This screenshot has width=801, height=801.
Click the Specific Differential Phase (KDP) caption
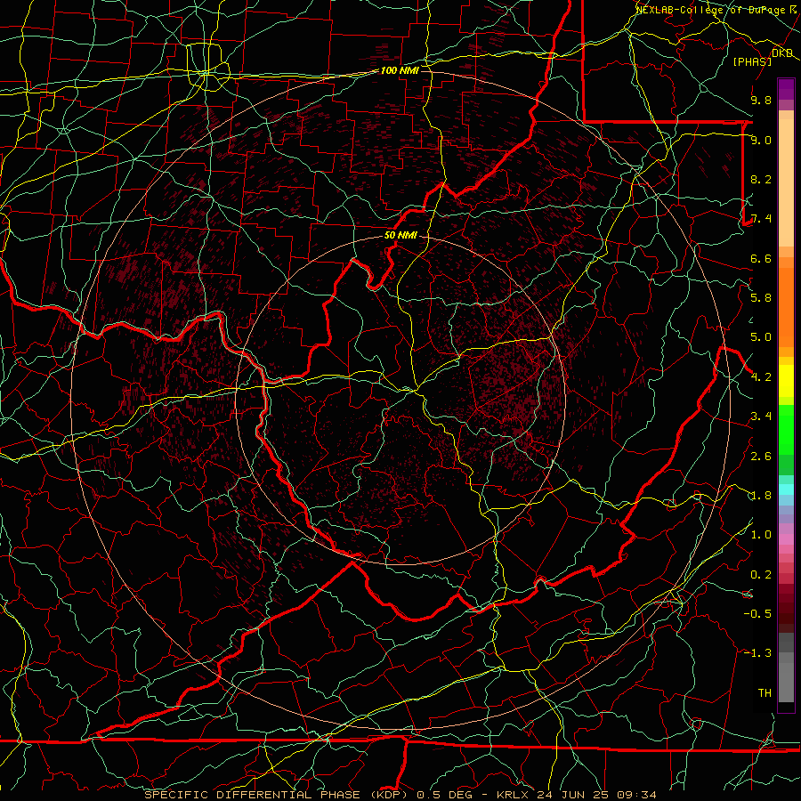[275, 795]
